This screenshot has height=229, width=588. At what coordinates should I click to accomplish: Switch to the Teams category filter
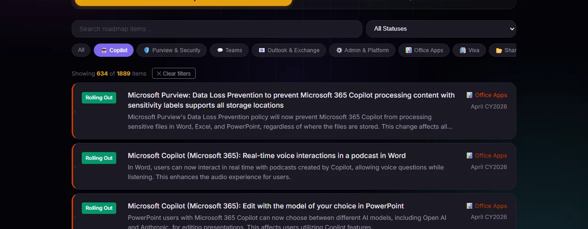229,50
